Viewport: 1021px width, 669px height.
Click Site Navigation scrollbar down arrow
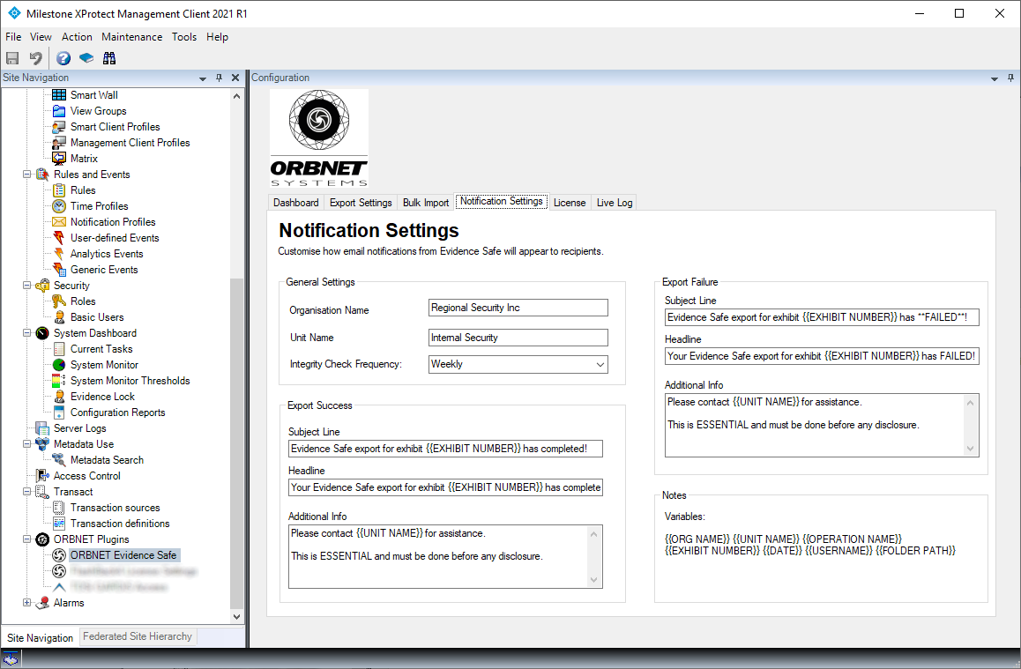coord(236,616)
